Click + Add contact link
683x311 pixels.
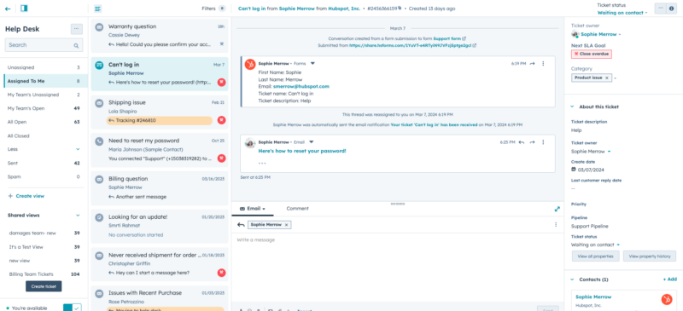tap(670, 279)
